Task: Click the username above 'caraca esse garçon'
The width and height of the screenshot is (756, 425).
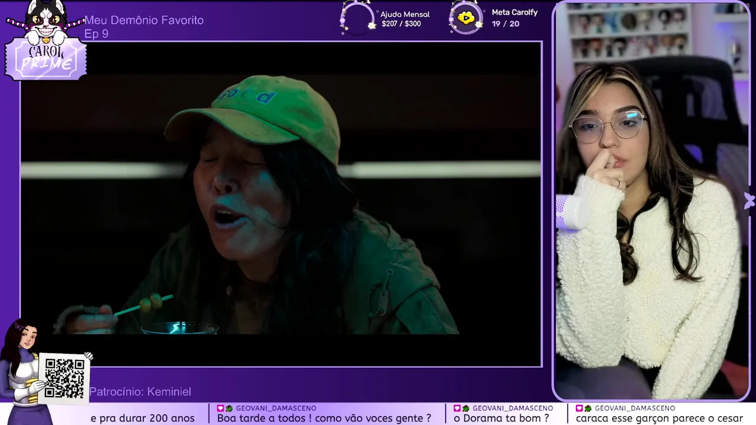Action: point(635,408)
